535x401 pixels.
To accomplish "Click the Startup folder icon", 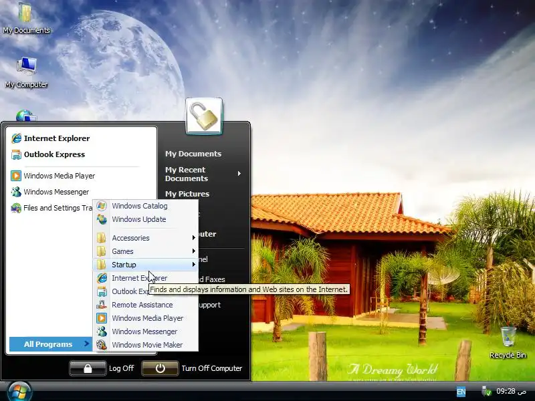I will point(102,265).
